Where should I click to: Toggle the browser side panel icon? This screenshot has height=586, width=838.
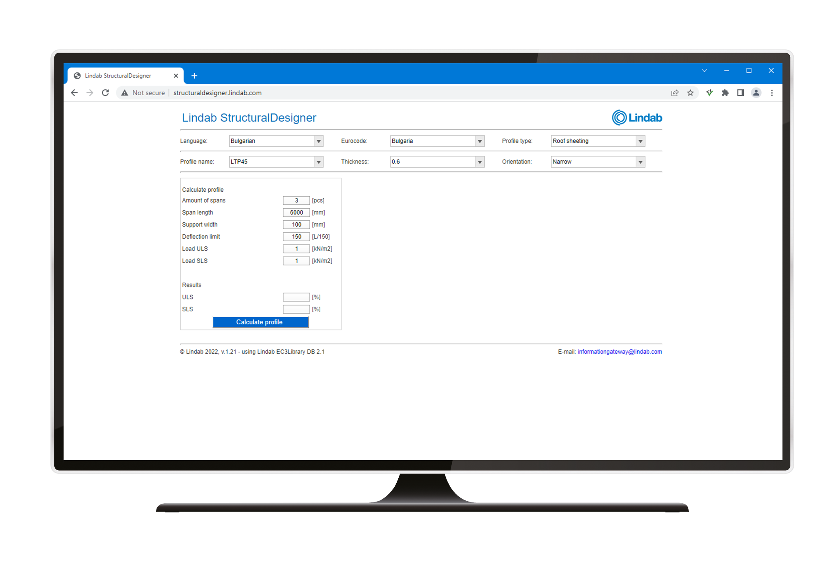click(740, 93)
